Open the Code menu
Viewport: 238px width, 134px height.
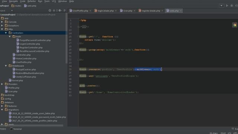(23, 1)
